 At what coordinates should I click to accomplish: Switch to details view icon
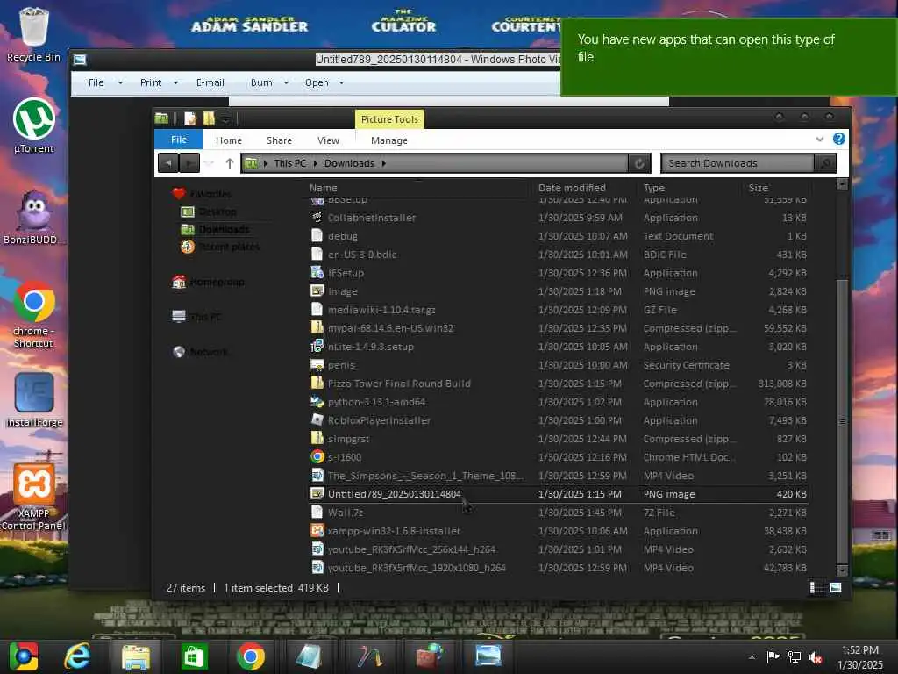click(x=816, y=587)
